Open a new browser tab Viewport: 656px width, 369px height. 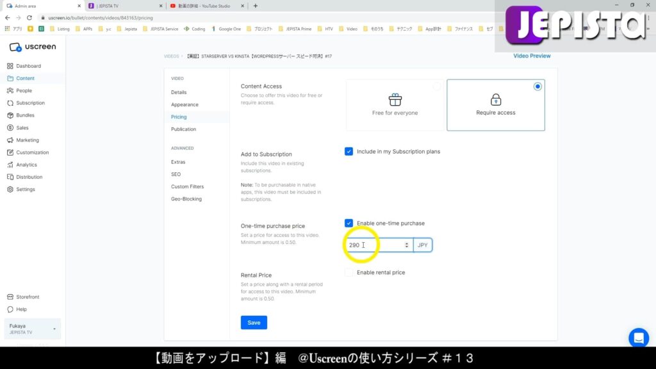[256, 6]
